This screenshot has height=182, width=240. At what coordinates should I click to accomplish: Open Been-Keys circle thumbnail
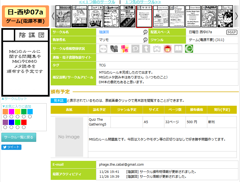point(225,16)
